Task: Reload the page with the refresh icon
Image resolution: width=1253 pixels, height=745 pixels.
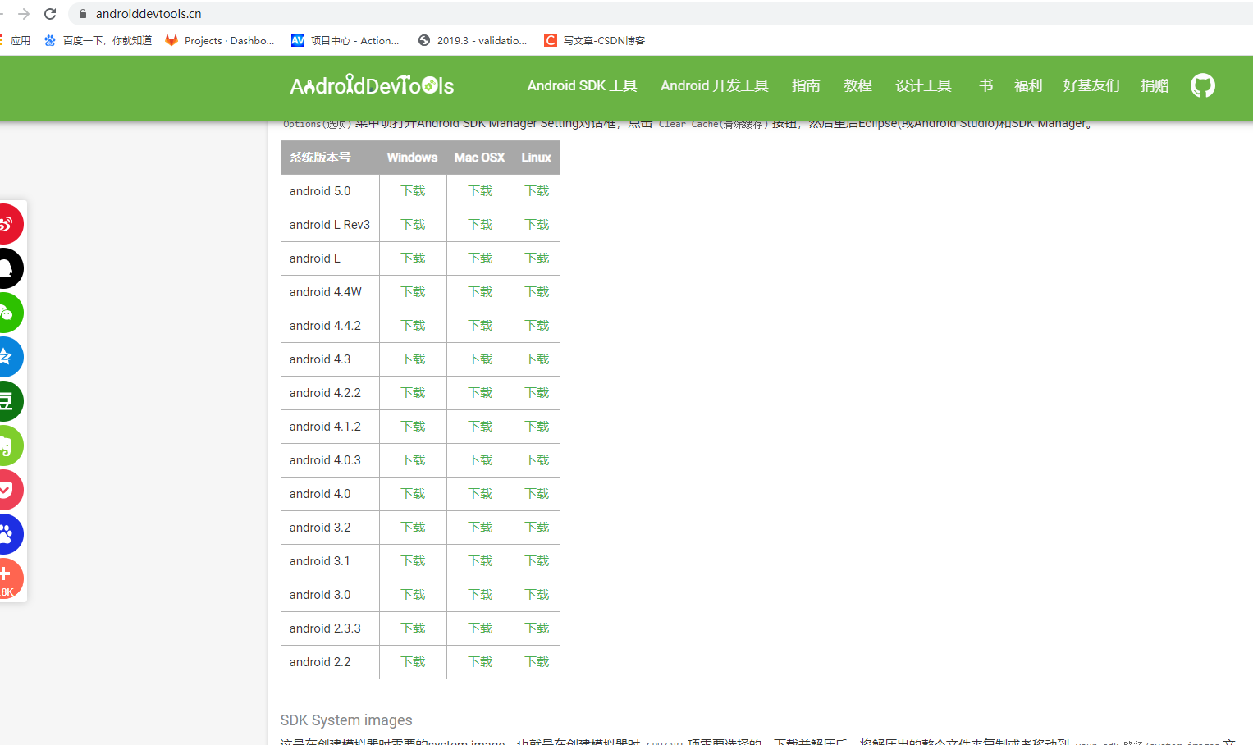Action: (x=50, y=14)
